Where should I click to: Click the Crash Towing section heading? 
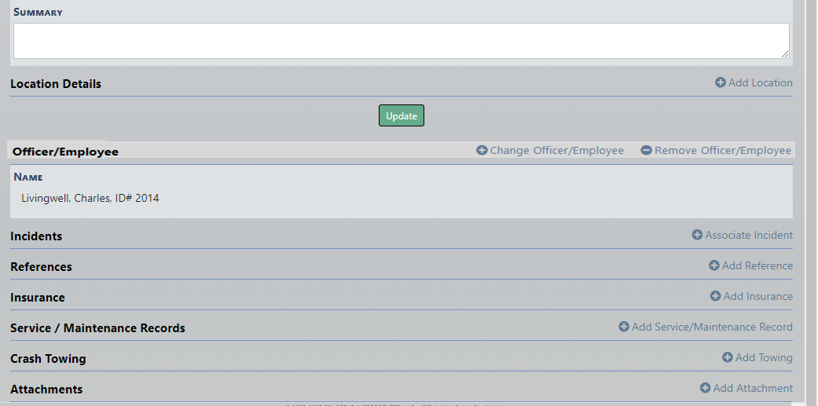point(48,359)
